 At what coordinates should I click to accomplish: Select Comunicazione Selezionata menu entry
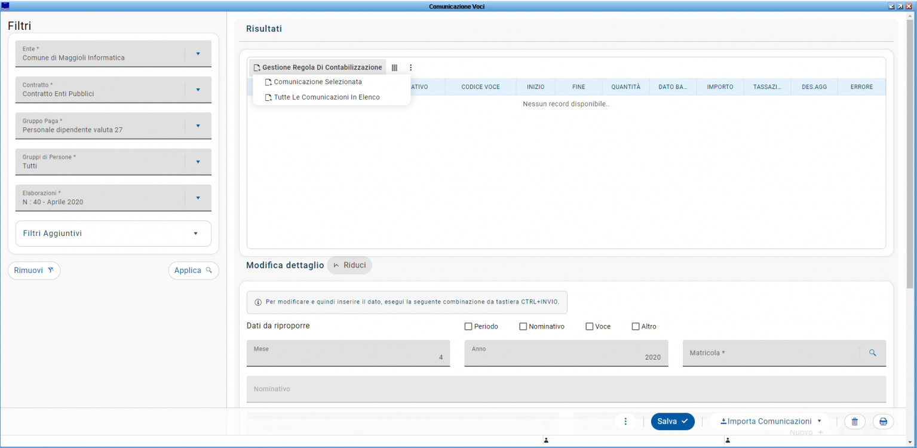(x=317, y=82)
